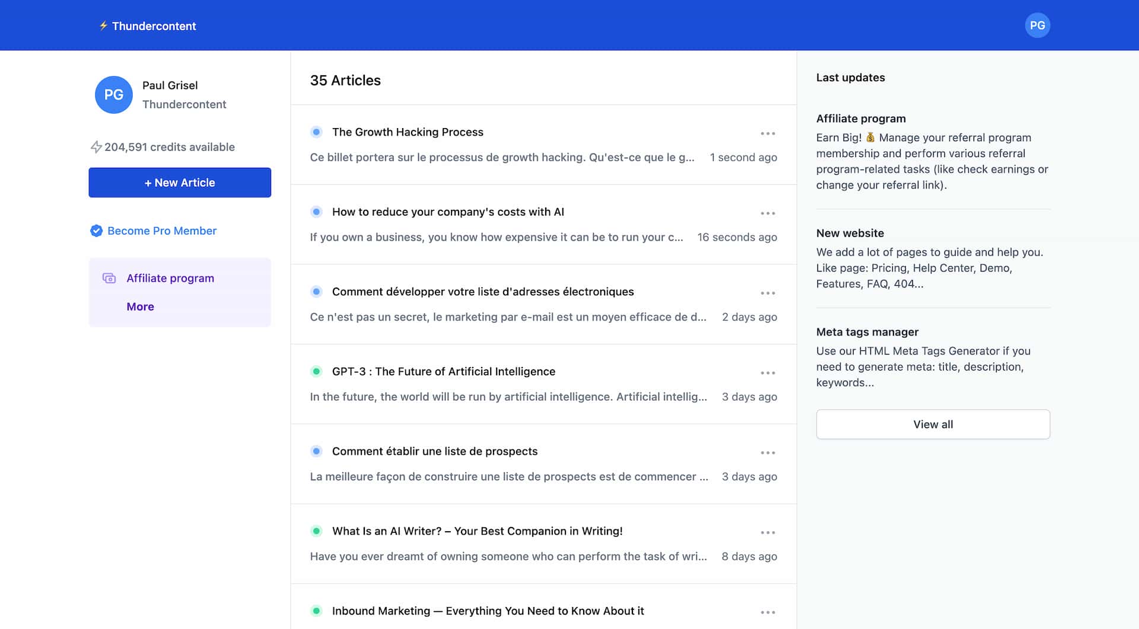
Task: Open the PG avatar in the top header
Action: (1037, 25)
